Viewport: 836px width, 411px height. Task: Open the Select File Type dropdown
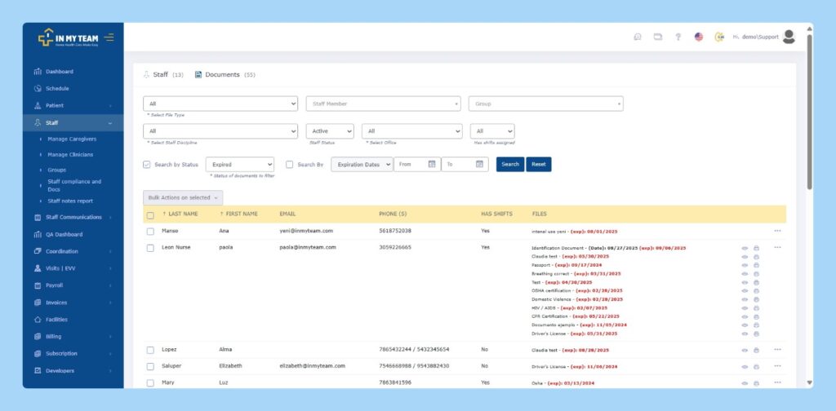220,104
